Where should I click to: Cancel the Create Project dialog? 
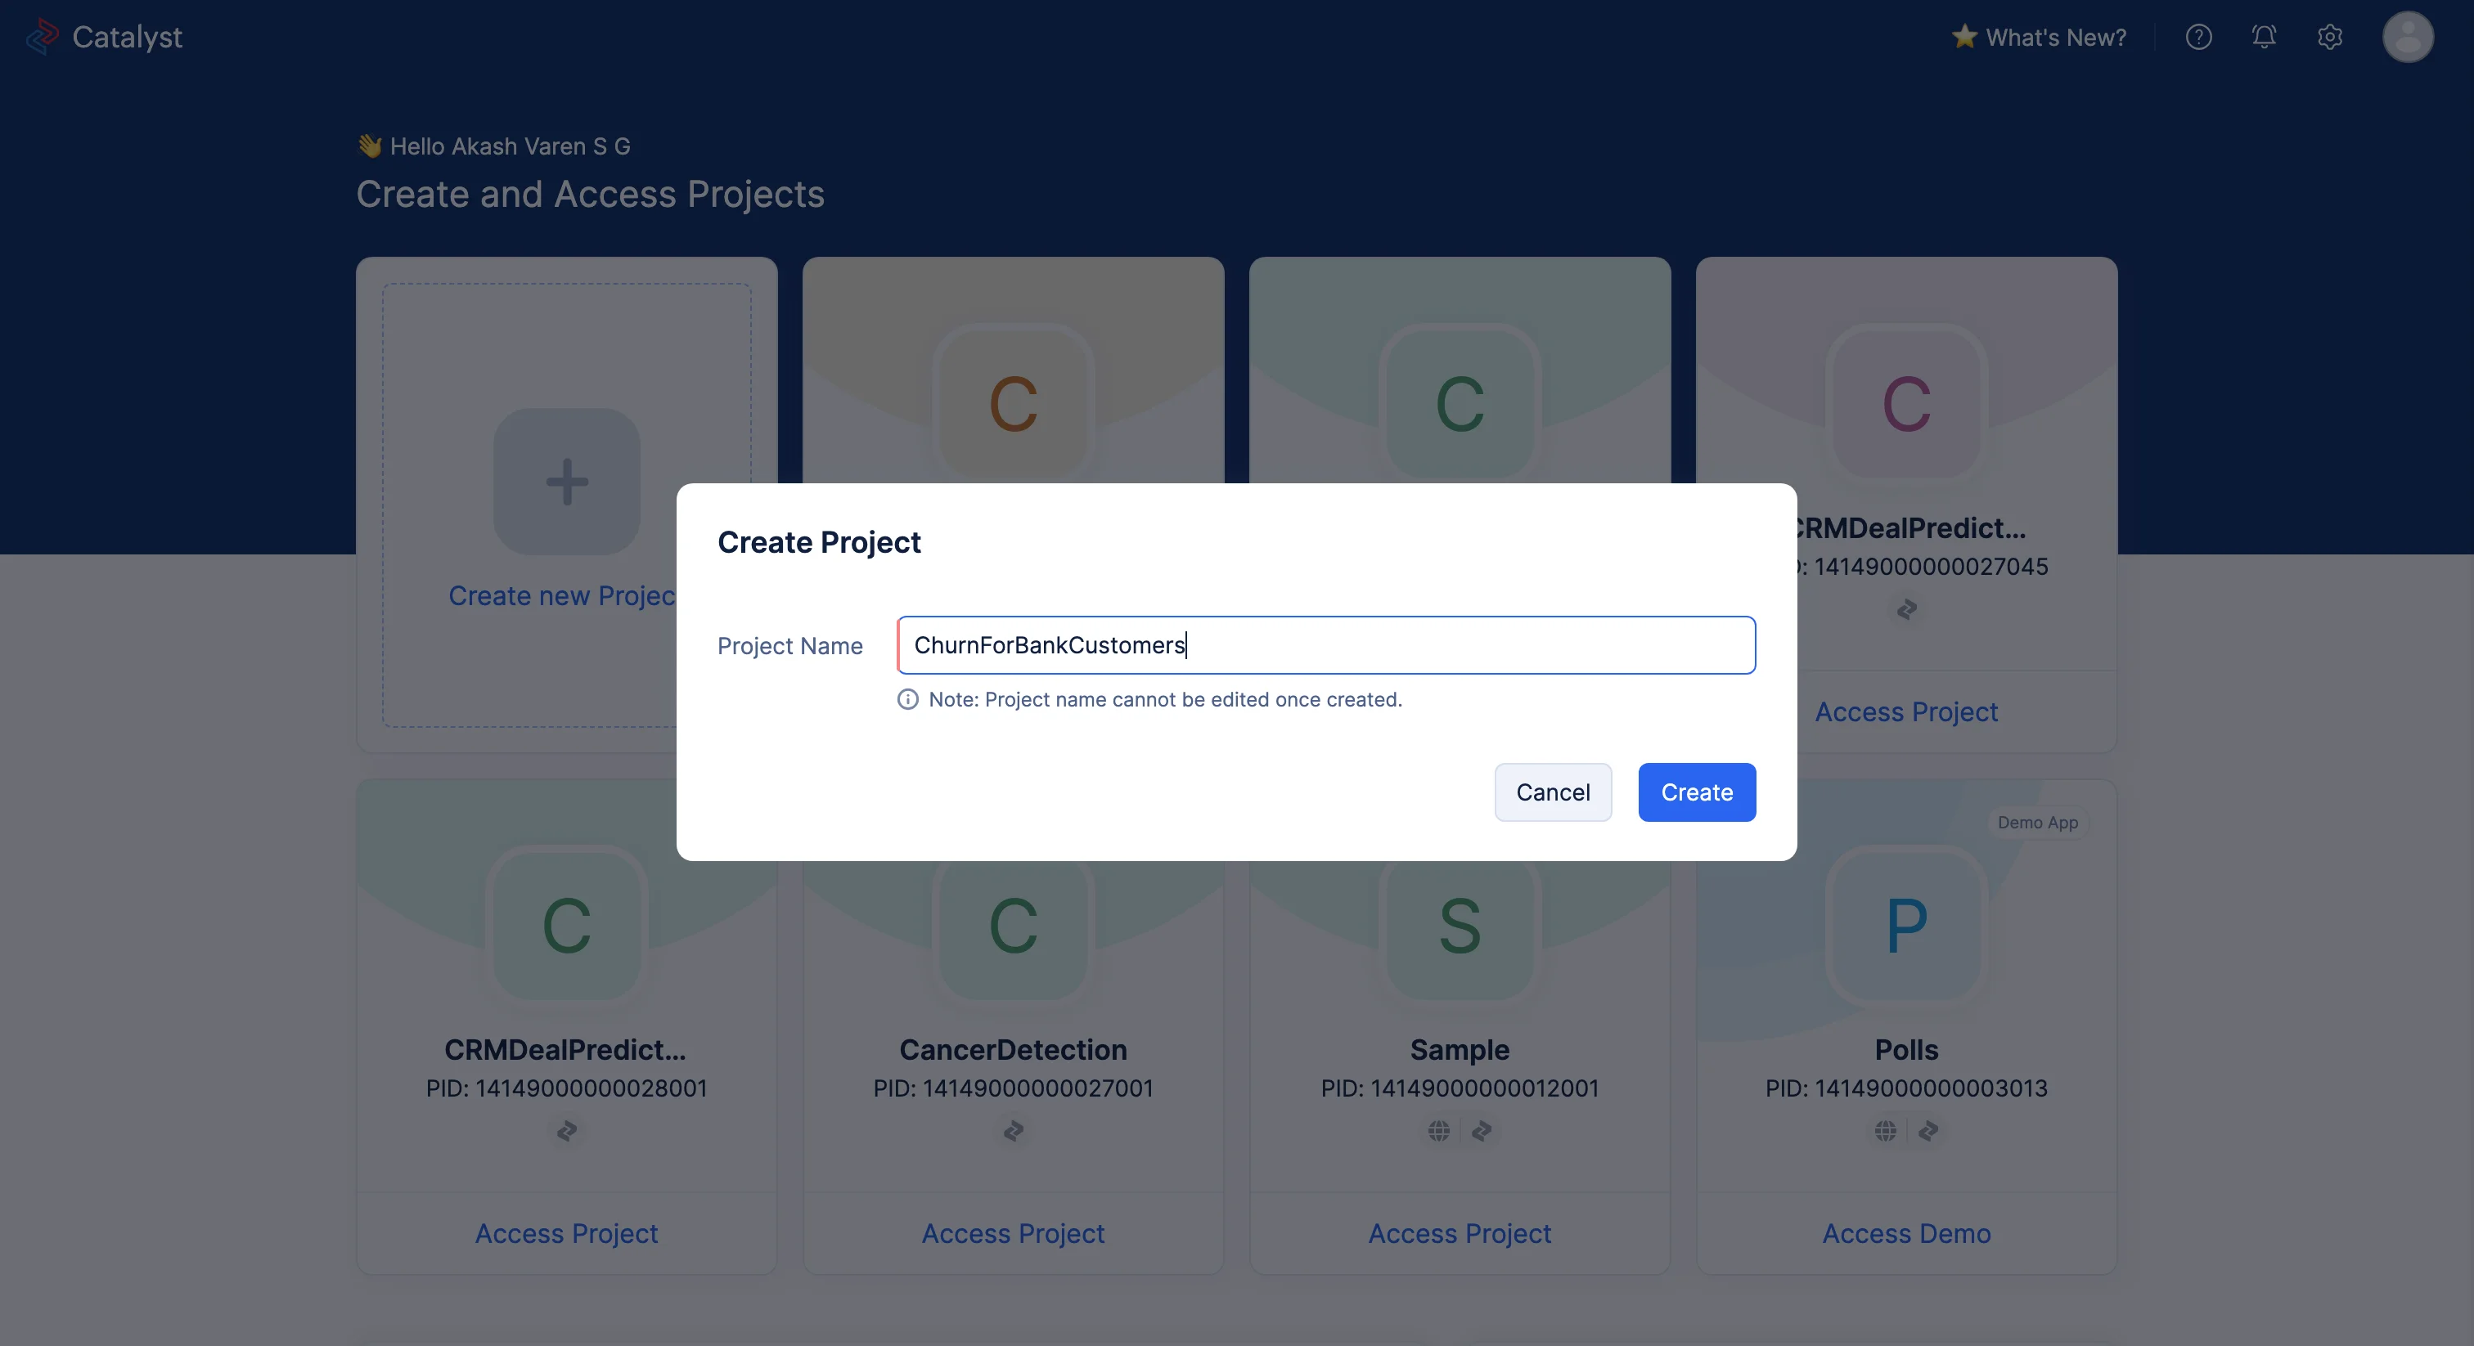pyautogui.click(x=1553, y=792)
